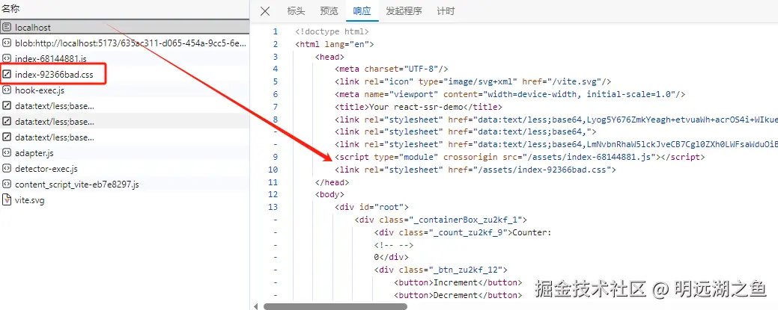
Task: Click the script icon beside adapter.js
Action: tap(7, 153)
